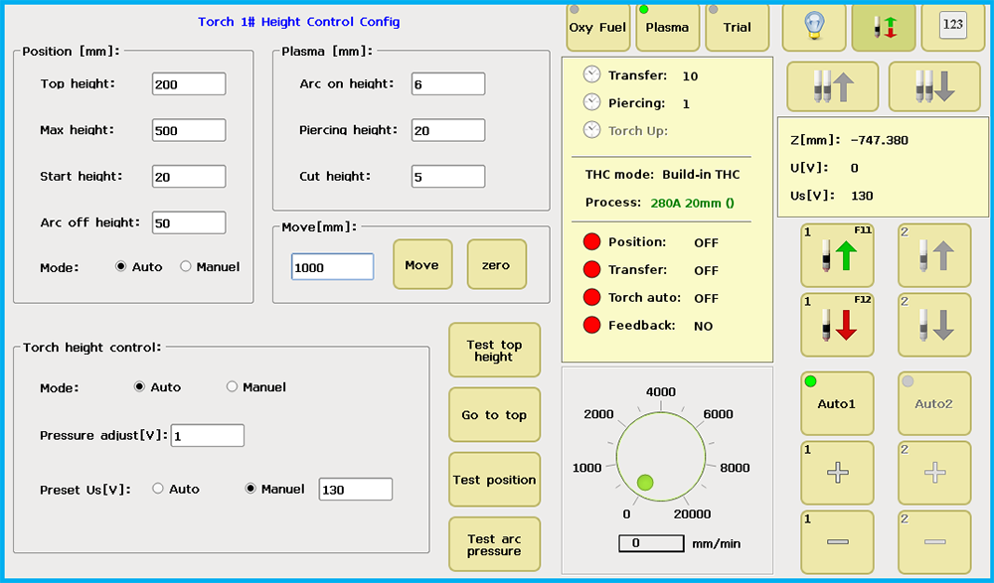Click the Torch 1# Height Control Config title

[299, 22]
